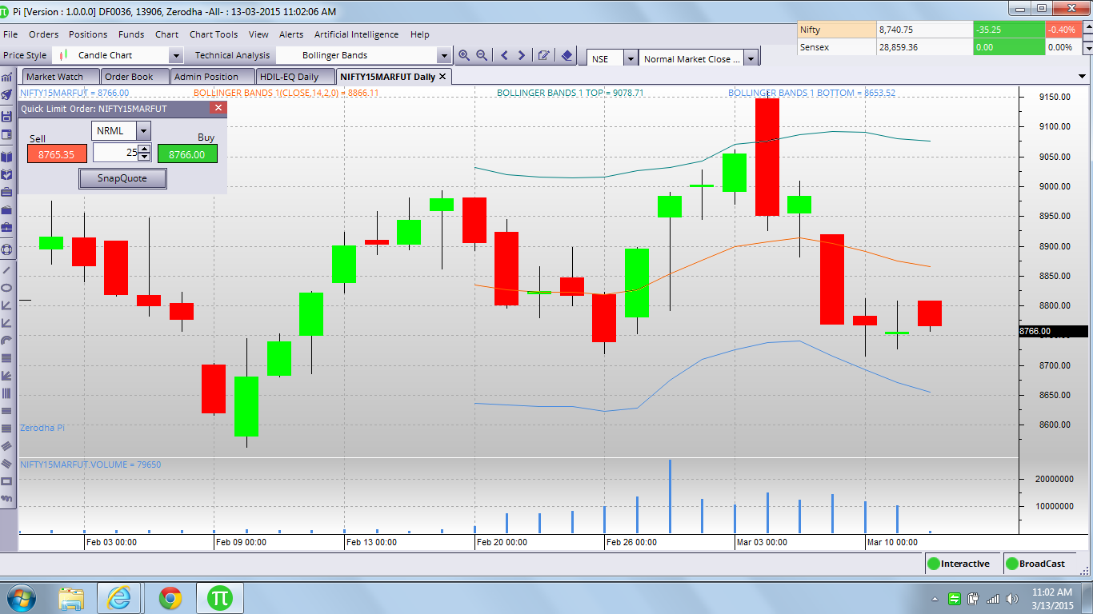
Task: Open the Chart Tools menu
Action: (x=214, y=34)
